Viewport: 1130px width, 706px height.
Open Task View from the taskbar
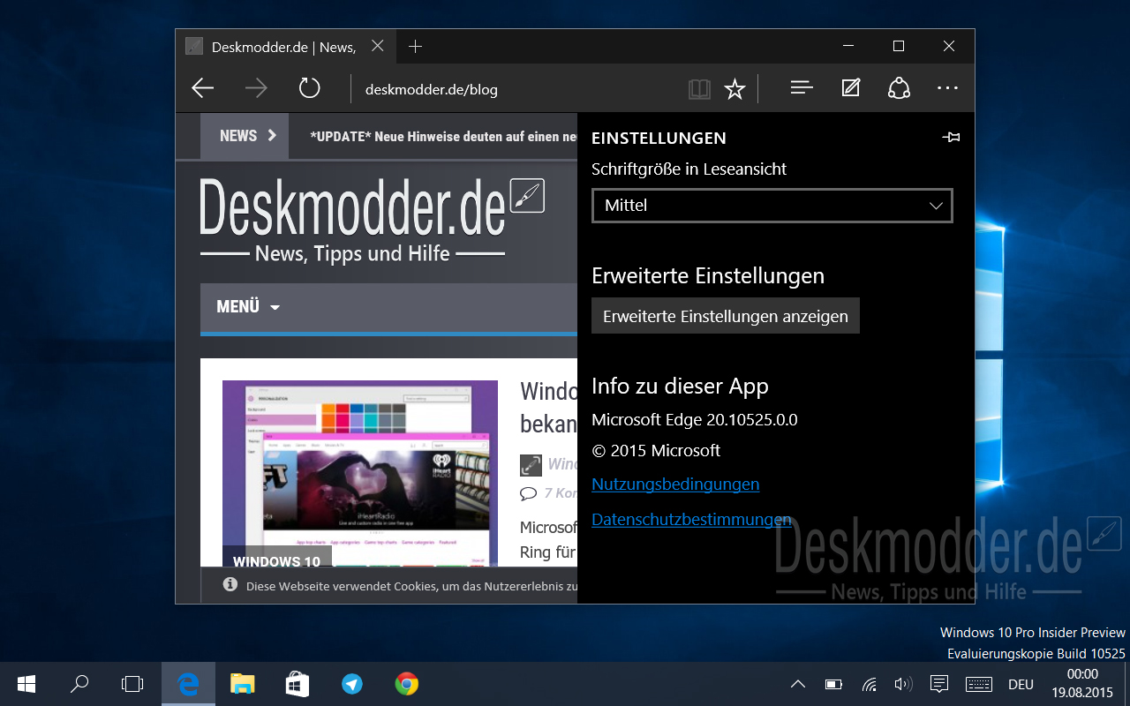132,684
